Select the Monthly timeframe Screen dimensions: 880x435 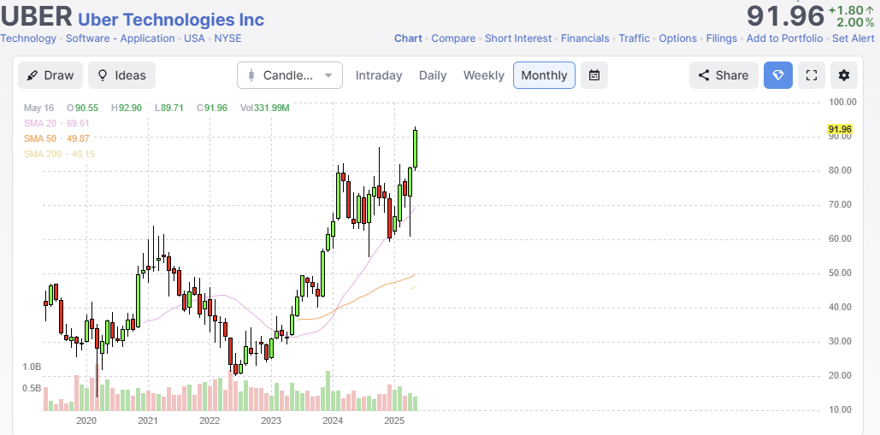tap(544, 75)
